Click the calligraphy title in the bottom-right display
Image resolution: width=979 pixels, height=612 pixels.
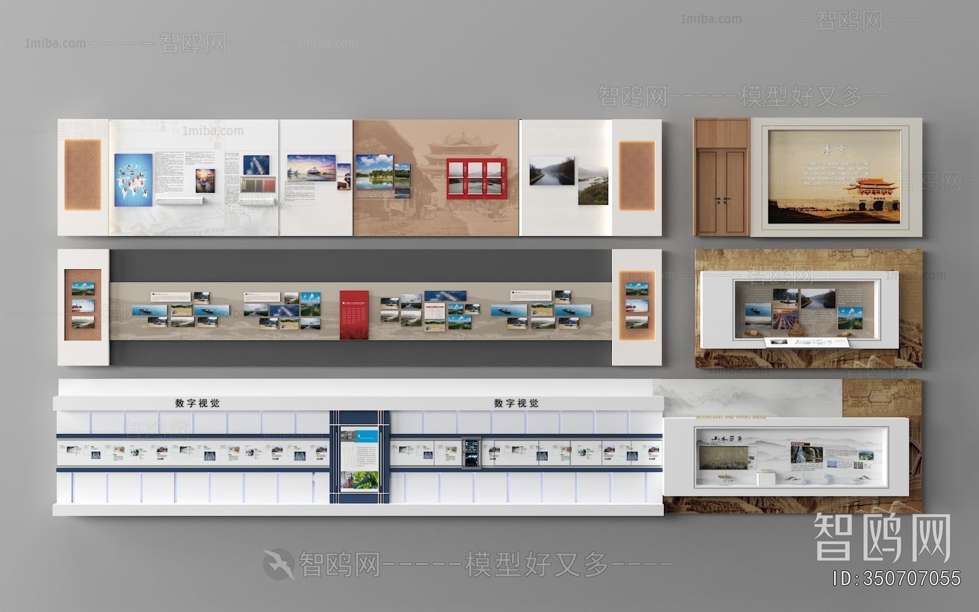pos(726,439)
